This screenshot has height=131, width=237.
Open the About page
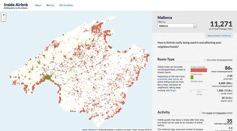click(38, 5)
